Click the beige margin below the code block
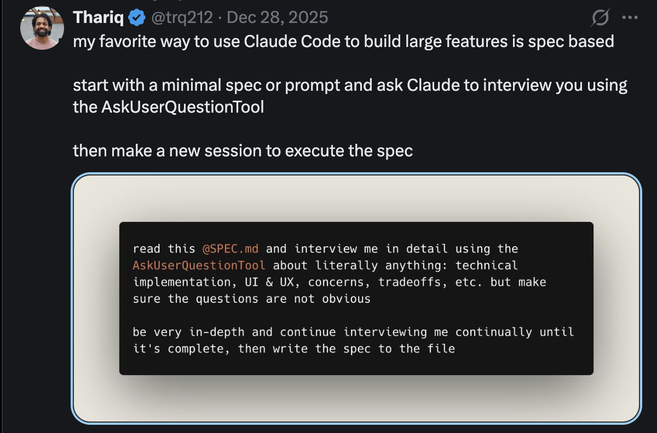This screenshot has width=657, height=433. (x=356, y=398)
